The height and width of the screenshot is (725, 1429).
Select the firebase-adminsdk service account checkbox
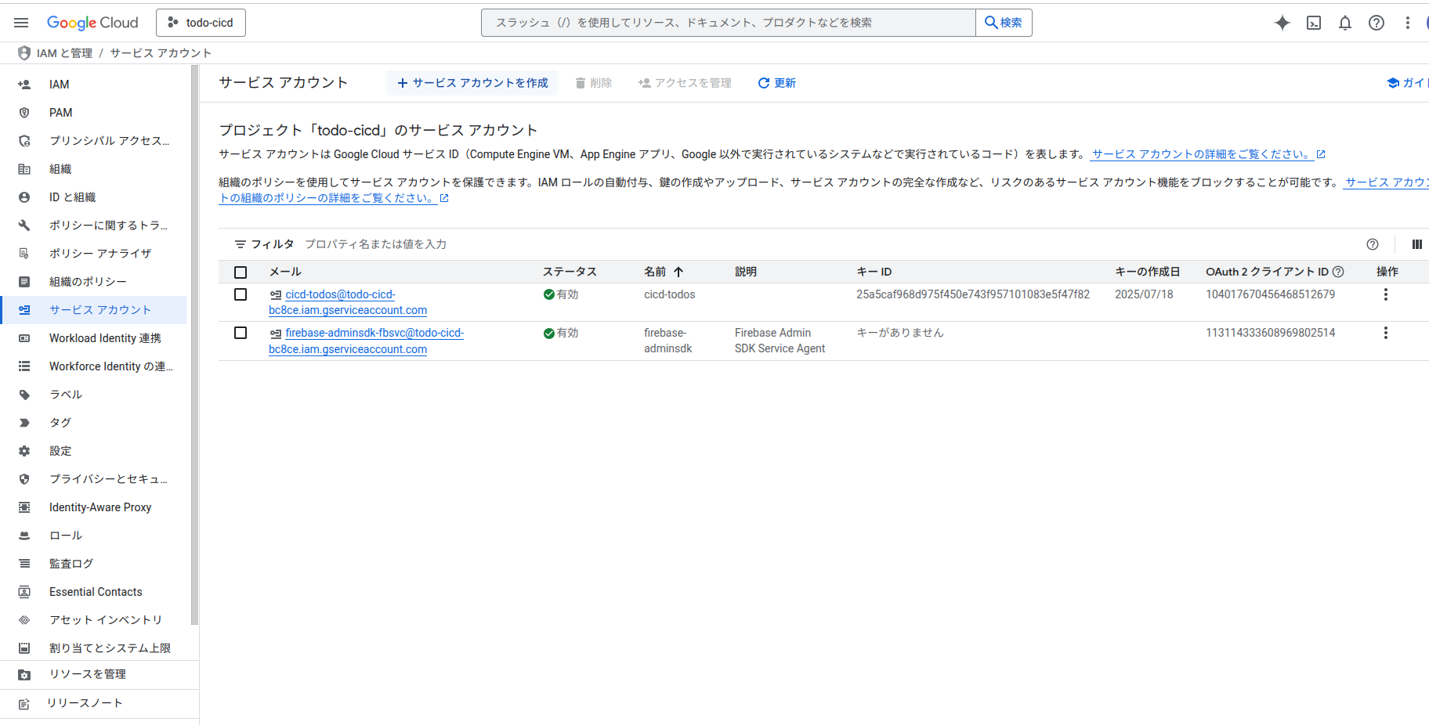pyautogui.click(x=241, y=333)
